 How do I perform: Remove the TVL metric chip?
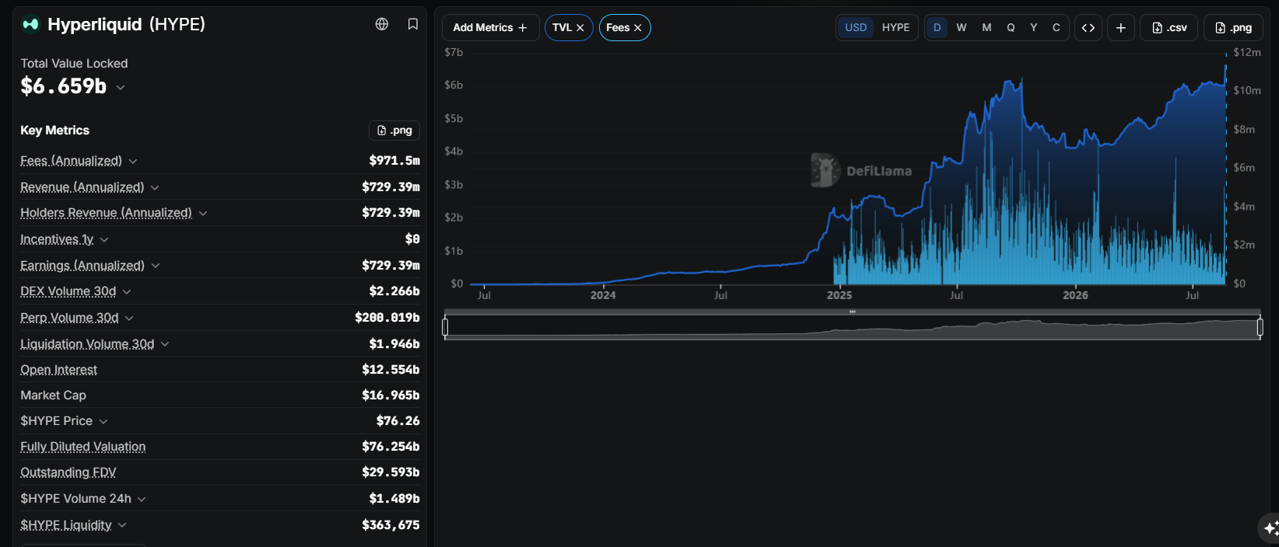(580, 27)
